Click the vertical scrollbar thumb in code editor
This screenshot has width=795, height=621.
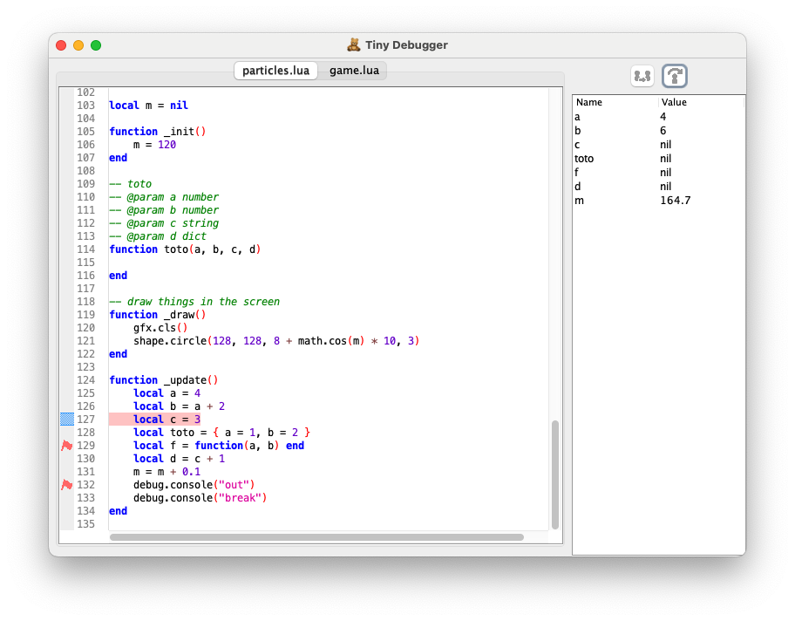pyautogui.click(x=555, y=474)
